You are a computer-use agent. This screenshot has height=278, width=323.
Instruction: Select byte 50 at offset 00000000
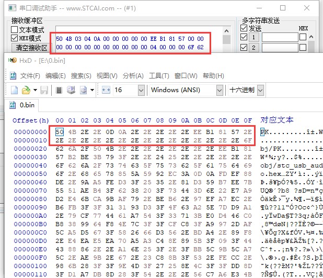tap(60, 132)
